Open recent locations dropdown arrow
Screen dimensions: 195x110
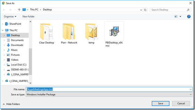[15, 10]
